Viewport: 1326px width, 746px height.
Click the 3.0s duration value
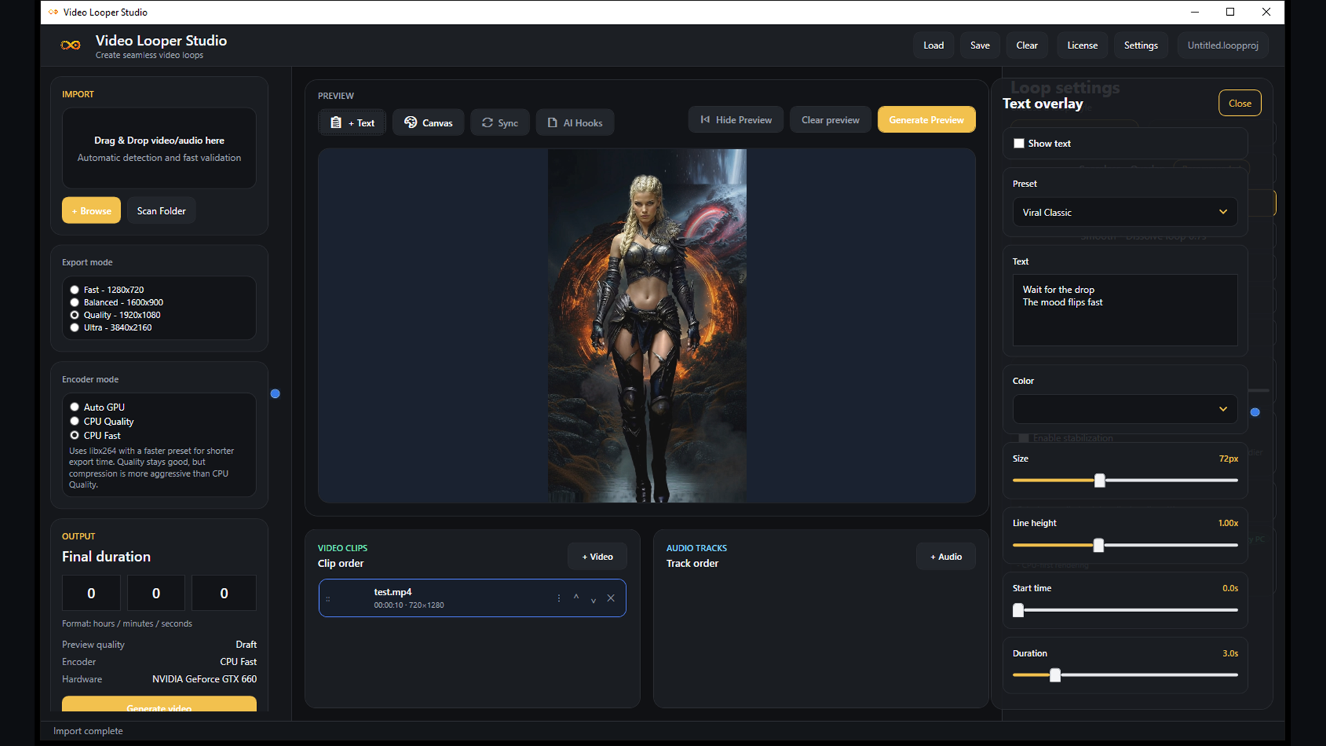point(1230,653)
